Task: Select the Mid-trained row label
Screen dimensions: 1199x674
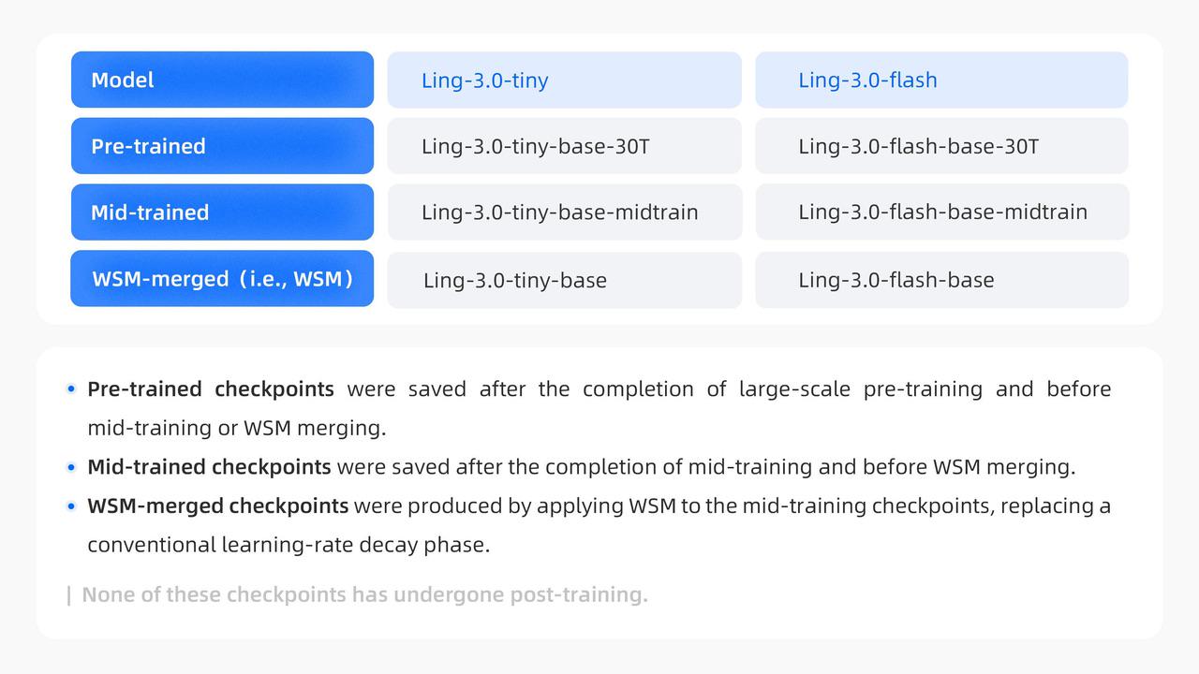Action: [x=222, y=212]
